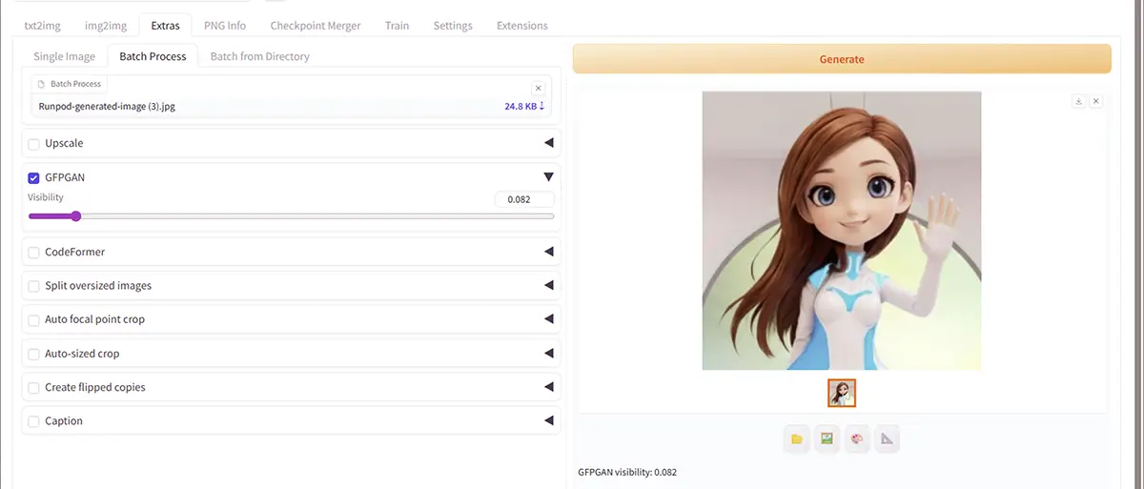
Task: Expand the Upscale section arrow
Action: point(548,143)
